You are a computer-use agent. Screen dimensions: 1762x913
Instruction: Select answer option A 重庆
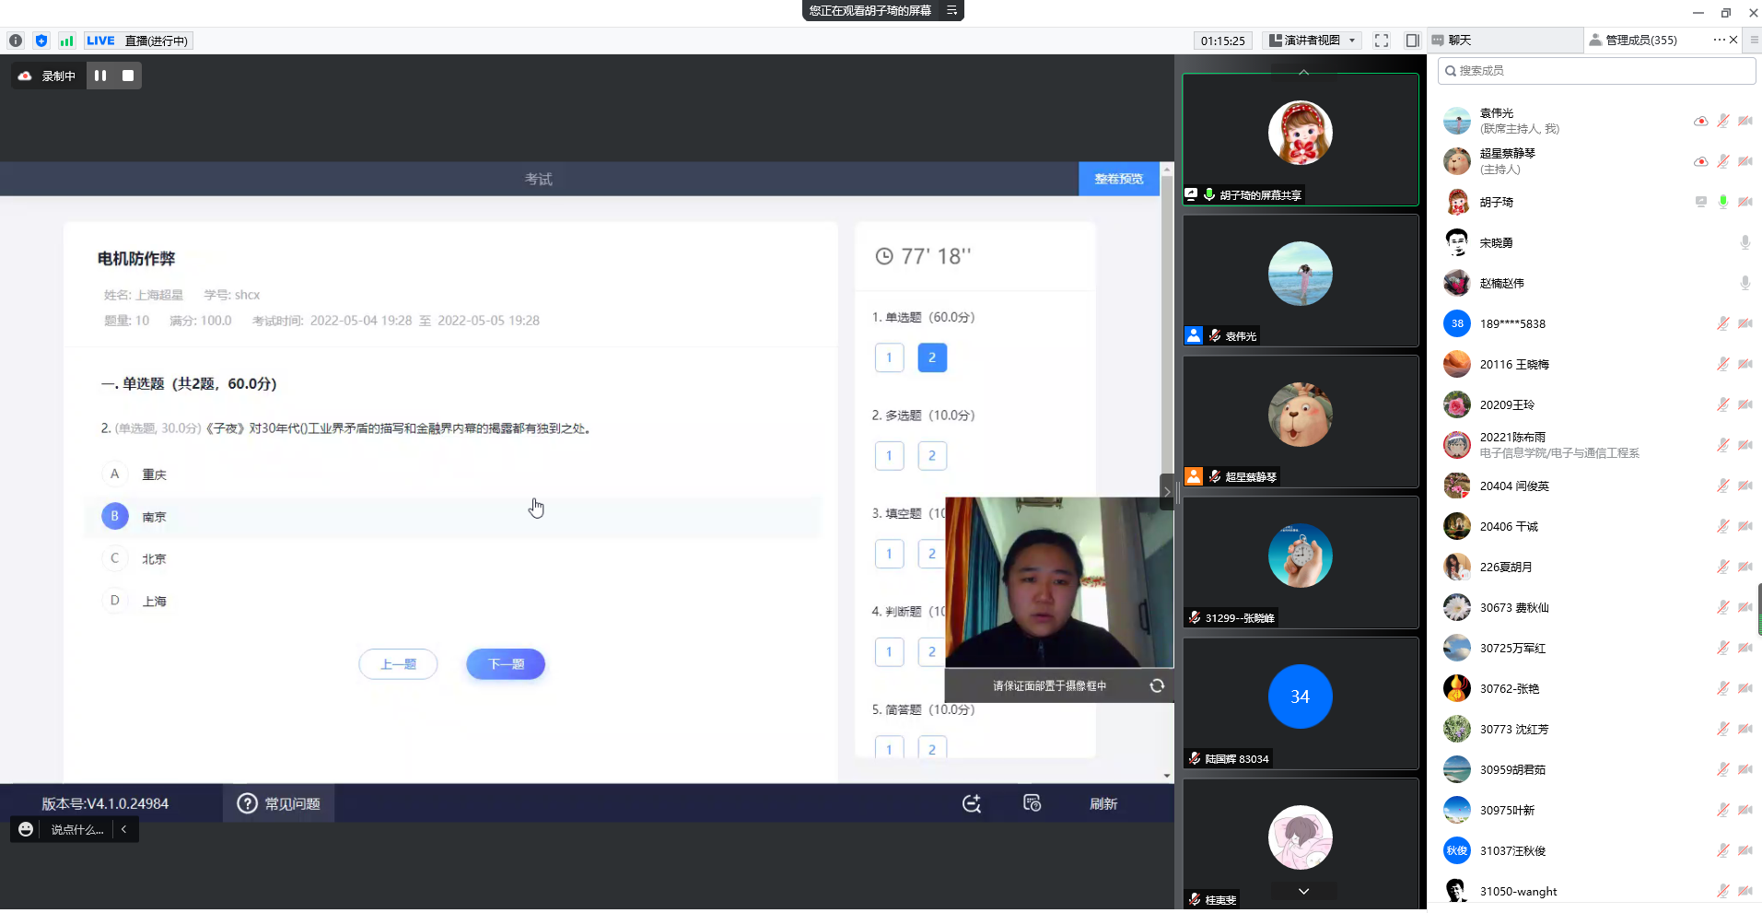click(x=115, y=474)
